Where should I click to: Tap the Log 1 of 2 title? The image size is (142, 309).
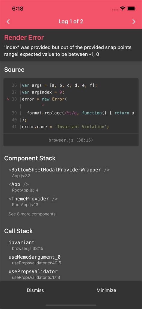[71, 21]
